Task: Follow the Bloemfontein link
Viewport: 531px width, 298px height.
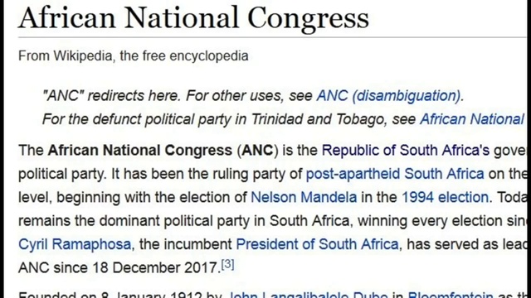Action: tap(451, 295)
